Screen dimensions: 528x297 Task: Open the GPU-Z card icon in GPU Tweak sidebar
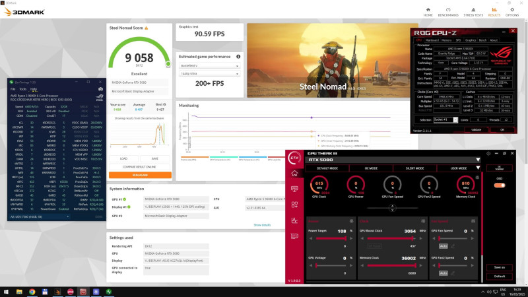(294, 236)
